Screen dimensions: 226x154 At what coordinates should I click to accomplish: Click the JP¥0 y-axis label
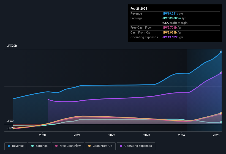(10, 121)
